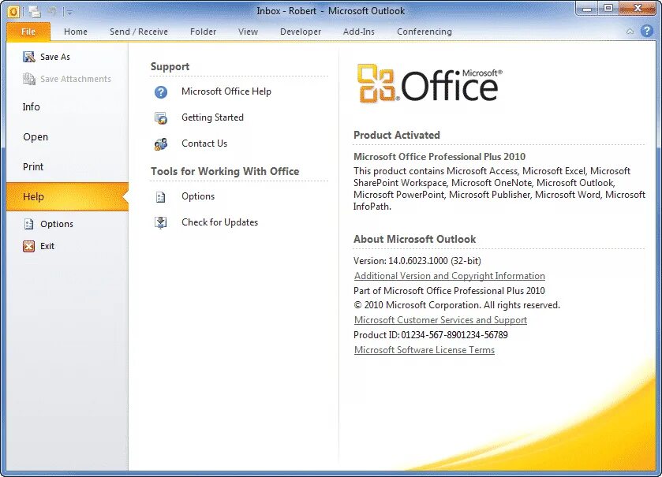Click the Options icon below Help in sidebar
The height and width of the screenshot is (477, 662).
pos(28,224)
